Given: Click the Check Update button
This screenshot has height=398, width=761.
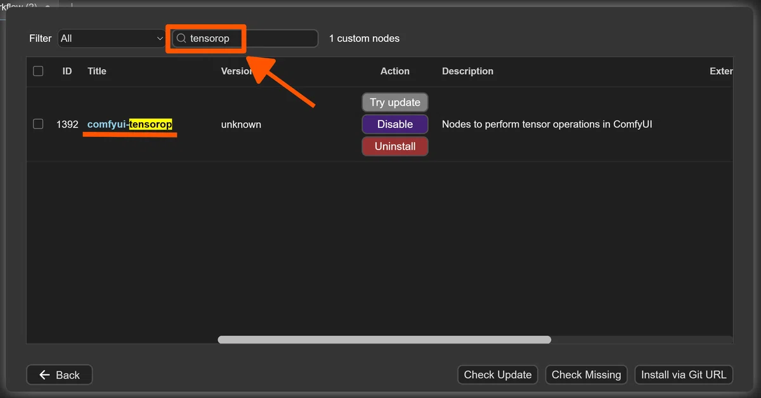Looking at the screenshot, I should click(498, 375).
